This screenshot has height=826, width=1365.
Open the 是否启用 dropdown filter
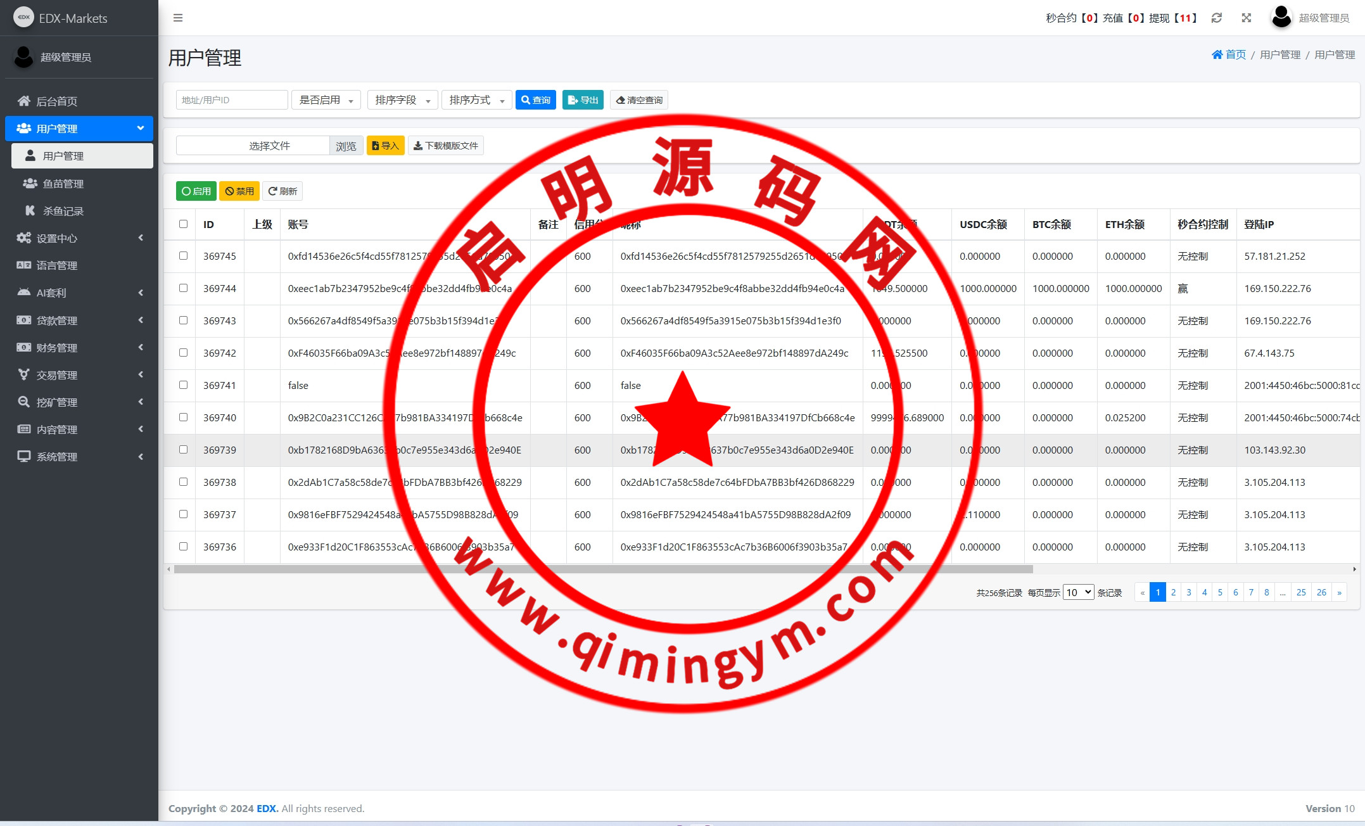[326, 100]
